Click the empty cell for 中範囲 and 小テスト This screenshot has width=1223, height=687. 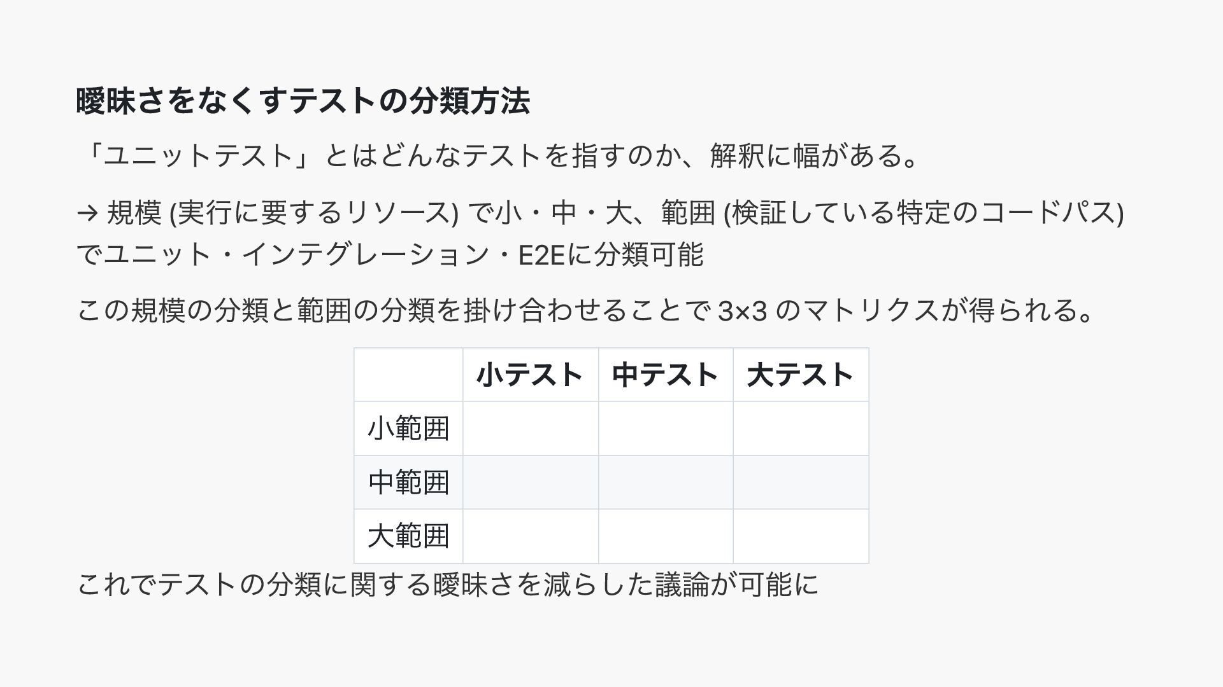[x=531, y=482]
